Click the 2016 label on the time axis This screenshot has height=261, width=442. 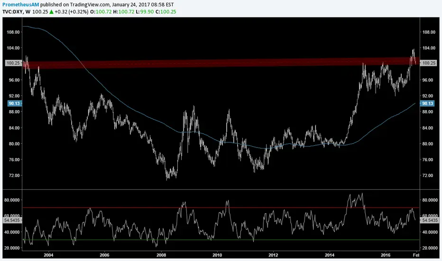(386, 255)
